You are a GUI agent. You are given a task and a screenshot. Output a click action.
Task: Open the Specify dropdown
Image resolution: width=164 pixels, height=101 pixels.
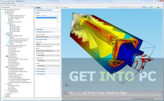pos(48,51)
